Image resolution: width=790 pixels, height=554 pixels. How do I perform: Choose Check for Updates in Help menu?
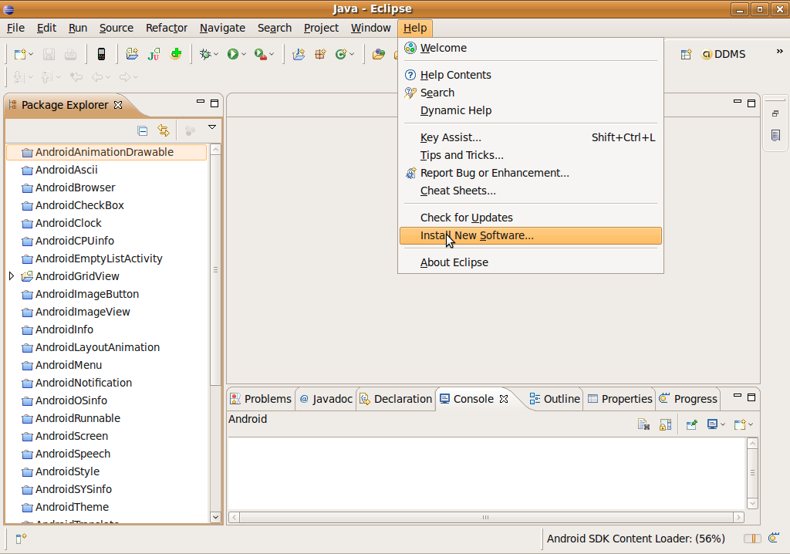point(531,218)
